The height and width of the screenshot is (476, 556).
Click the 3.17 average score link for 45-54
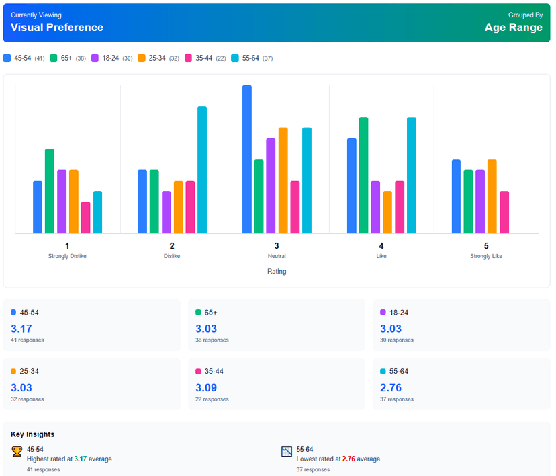tap(21, 327)
